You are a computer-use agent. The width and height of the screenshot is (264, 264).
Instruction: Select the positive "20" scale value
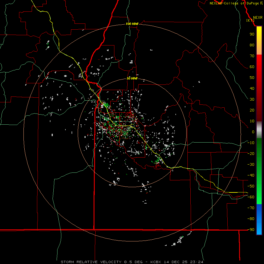pos(252,110)
